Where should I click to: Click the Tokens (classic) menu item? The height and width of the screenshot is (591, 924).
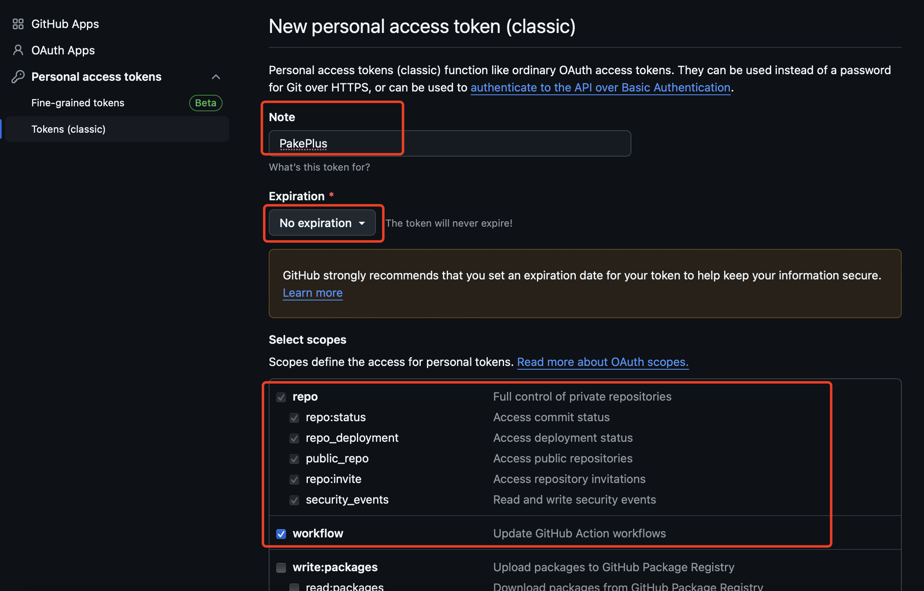pos(68,129)
